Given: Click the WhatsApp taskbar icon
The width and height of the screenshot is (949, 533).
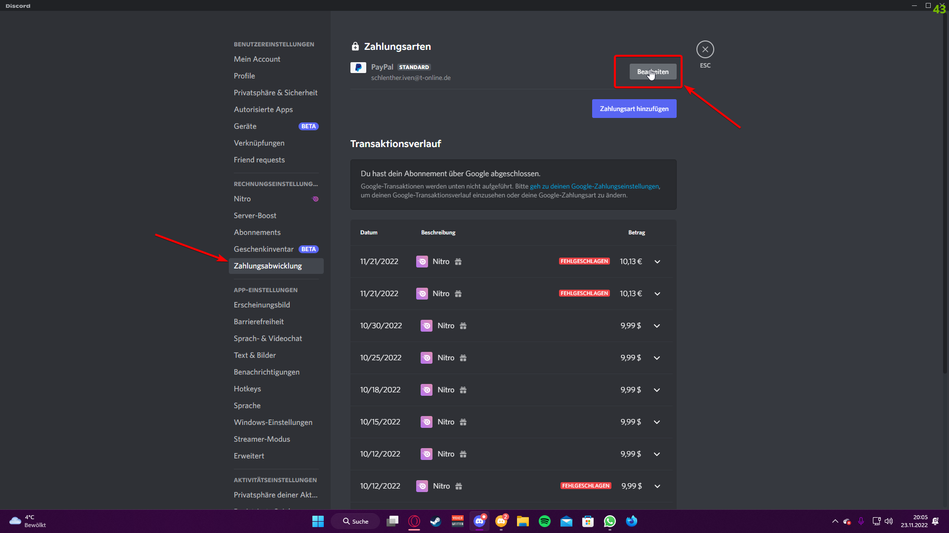Looking at the screenshot, I should (609, 521).
